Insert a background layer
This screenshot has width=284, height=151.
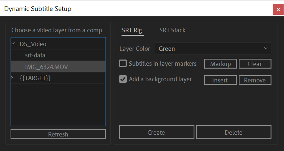click(220, 80)
